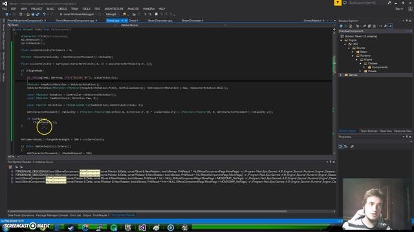The height and width of the screenshot is (232, 414).
Task: Switch to Error List tab
Action: tap(75, 215)
